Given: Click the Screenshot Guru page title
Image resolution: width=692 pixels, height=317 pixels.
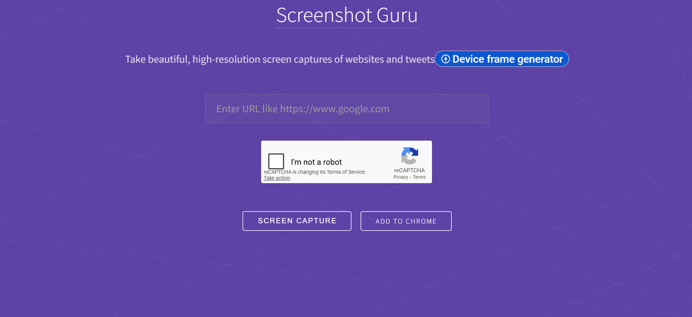Looking at the screenshot, I should point(347,15).
